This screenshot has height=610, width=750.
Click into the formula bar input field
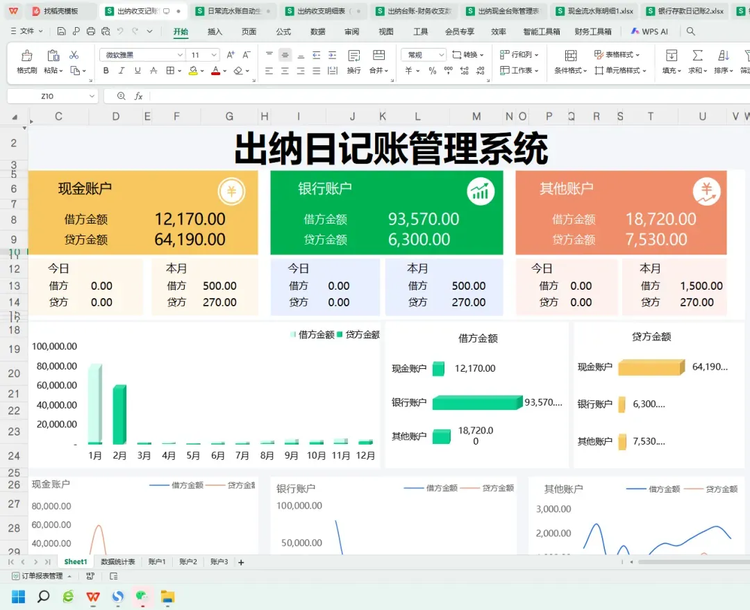click(x=449, y=96)
